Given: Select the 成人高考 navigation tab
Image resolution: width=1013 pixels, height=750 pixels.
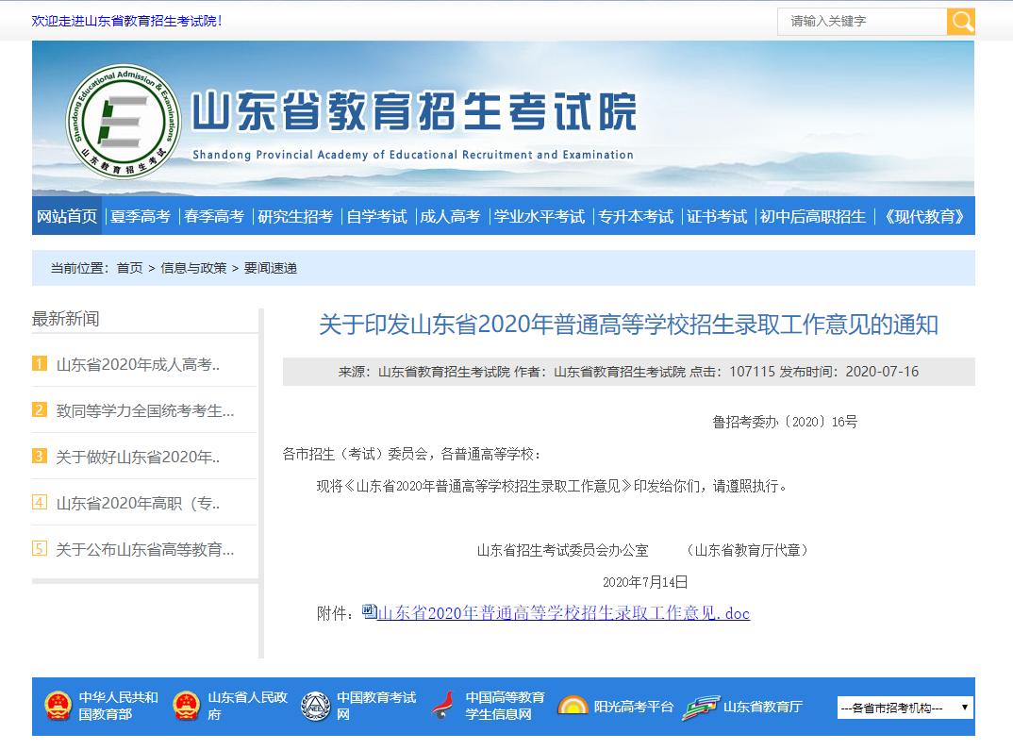Looking at the screenshot, I should point(450,216).
